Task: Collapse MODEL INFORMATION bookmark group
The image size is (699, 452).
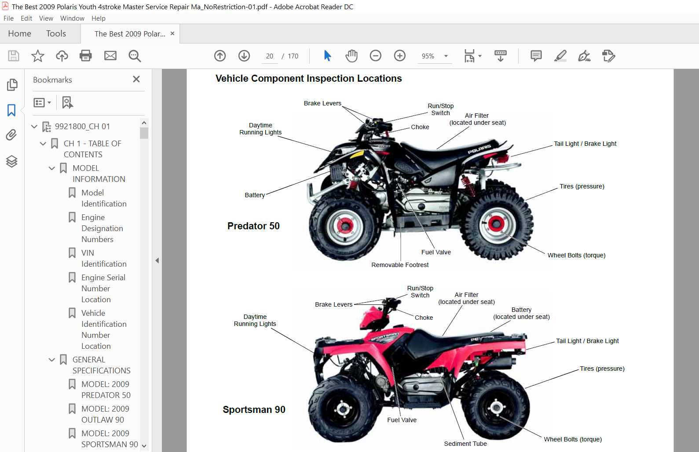Action: click(52, 168)
